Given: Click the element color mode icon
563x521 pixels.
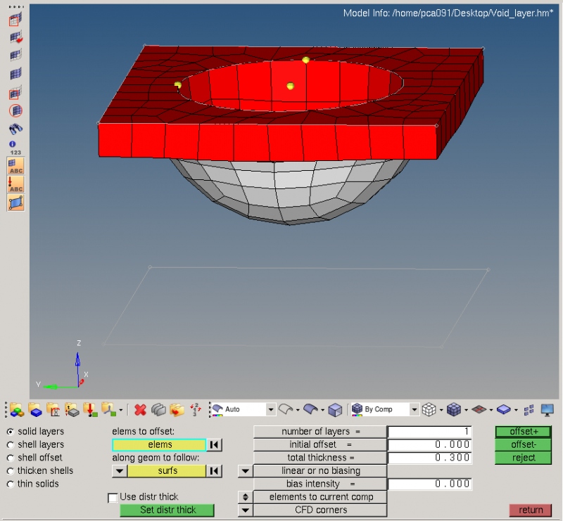Looking at the screenshot, I should [x=358, y=410].
